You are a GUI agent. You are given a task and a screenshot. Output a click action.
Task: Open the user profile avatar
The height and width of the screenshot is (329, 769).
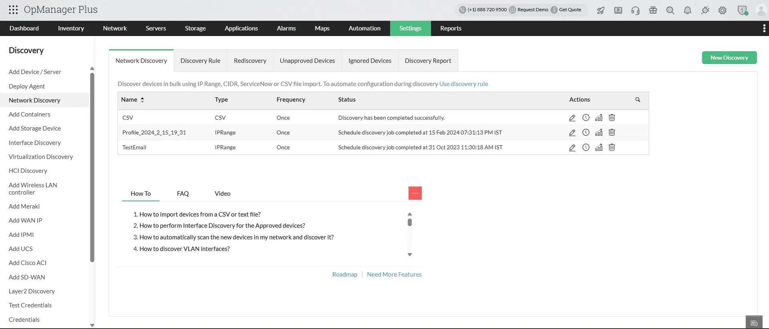pyautogui.click(x=761, y=10)
